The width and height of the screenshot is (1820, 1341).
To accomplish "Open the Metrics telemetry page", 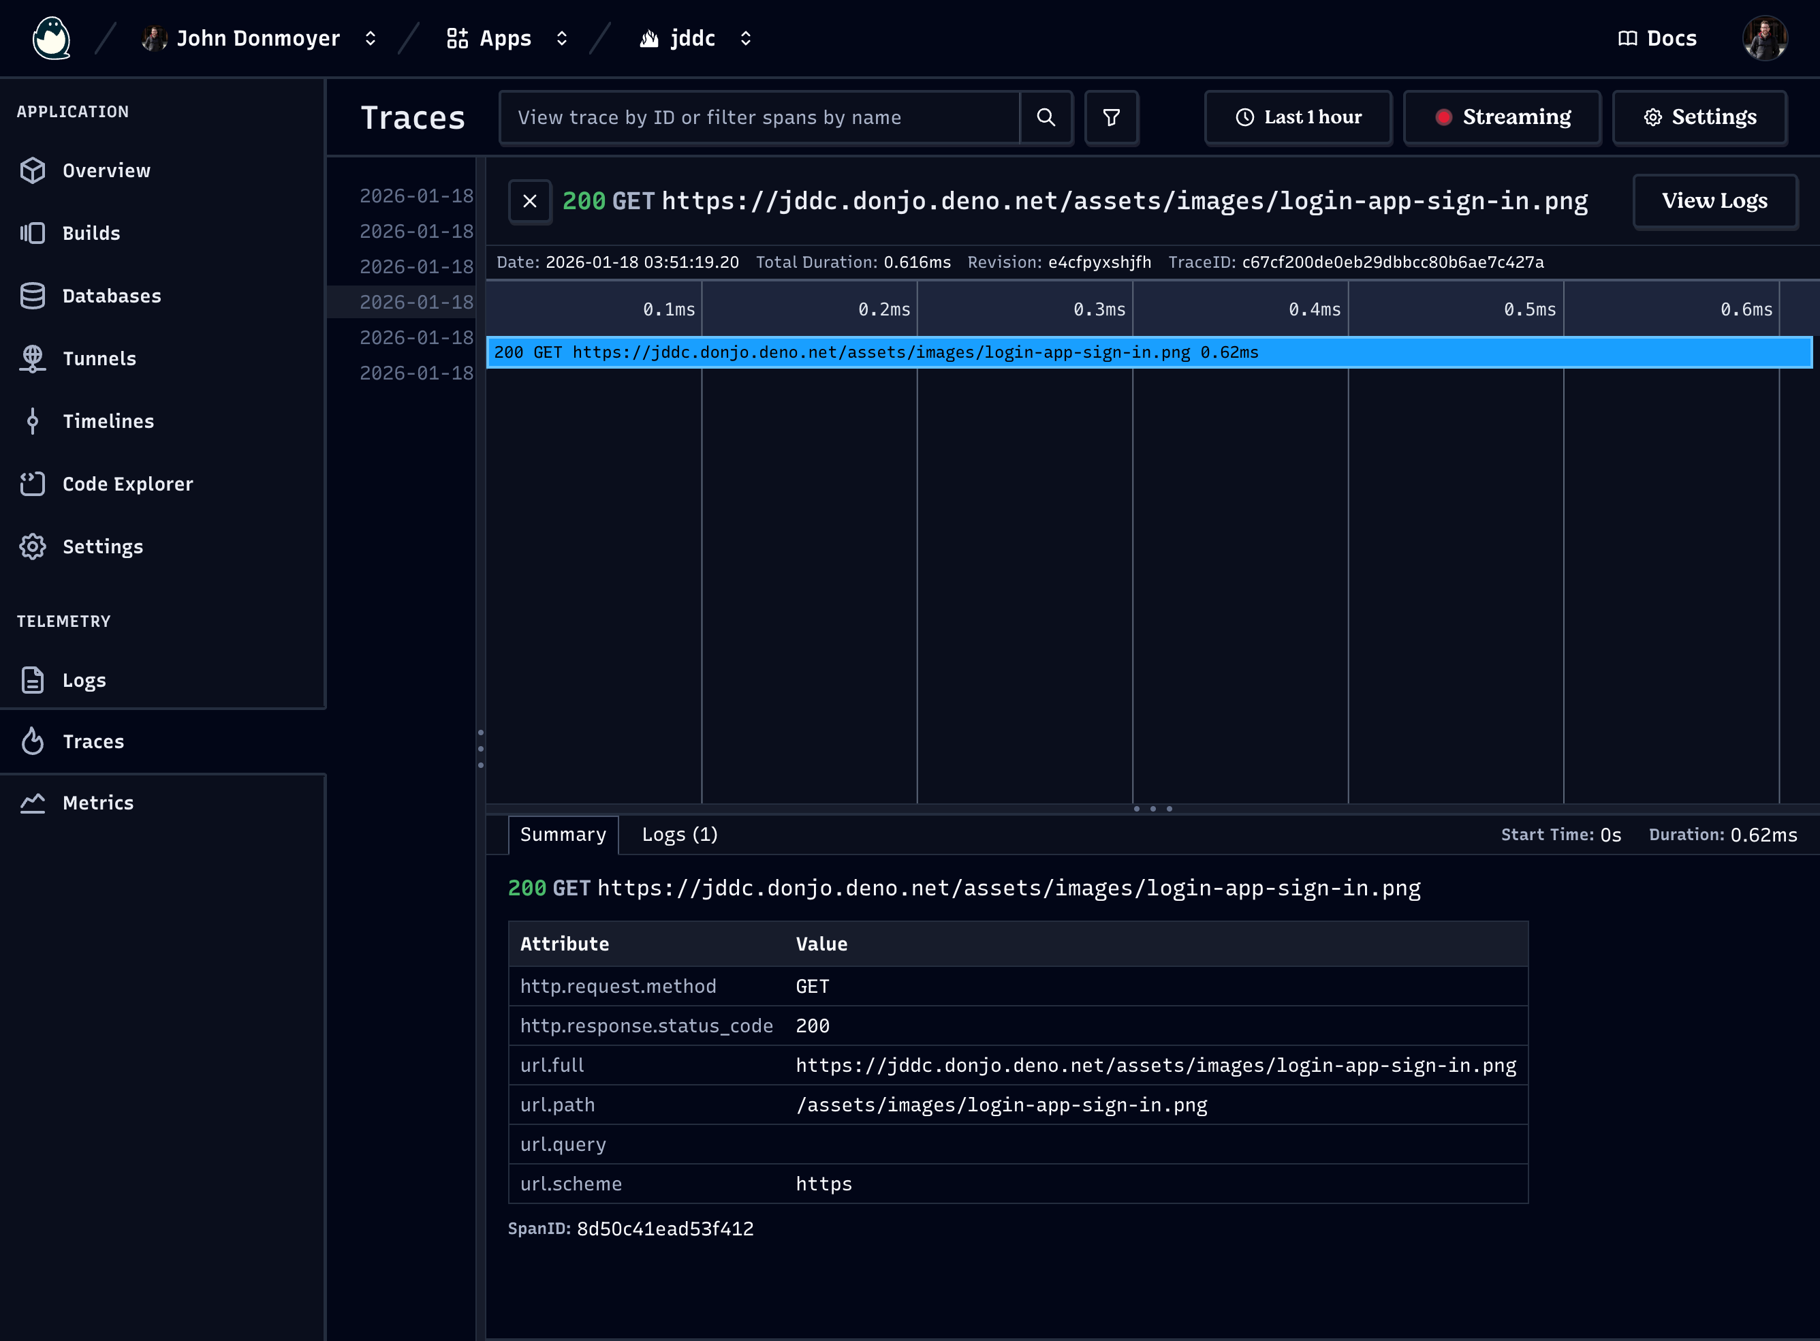I will coord(97,803).
